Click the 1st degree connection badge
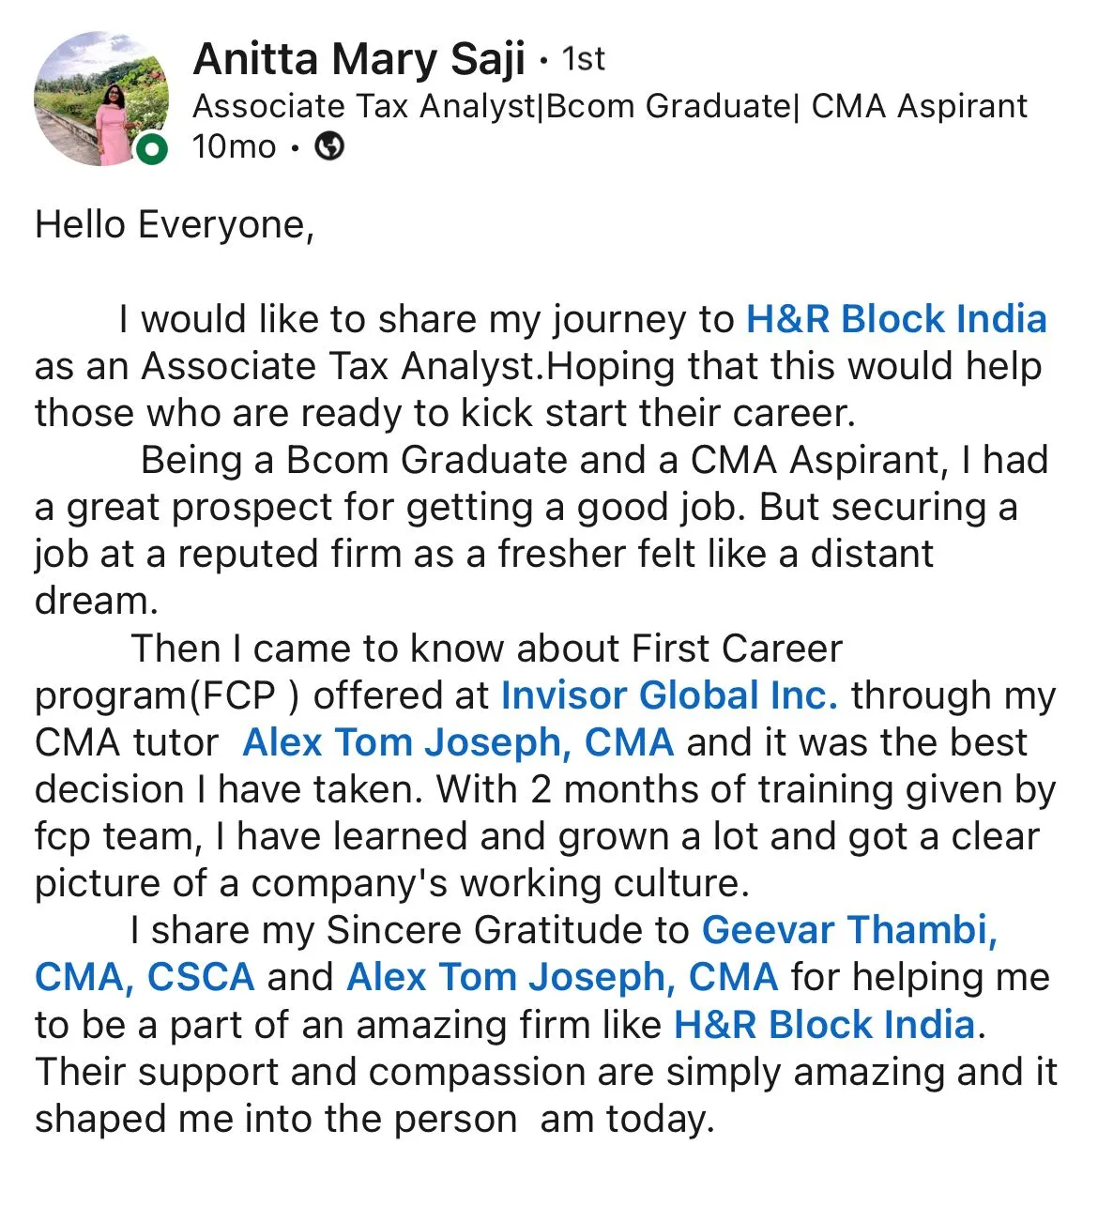This screenshot has width=1098, height=1206. pos(584,60)
